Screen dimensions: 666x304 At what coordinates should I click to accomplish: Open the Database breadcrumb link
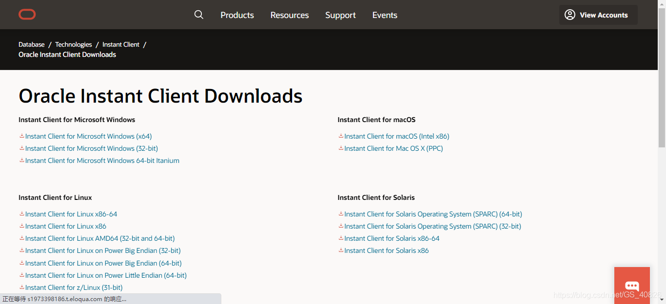[31, 44]
